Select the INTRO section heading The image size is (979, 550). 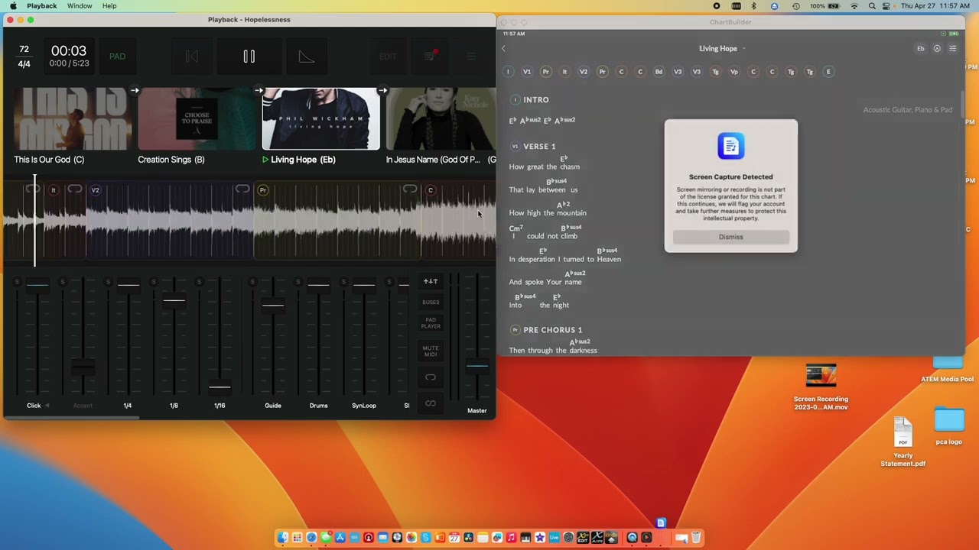coord(536,100)
